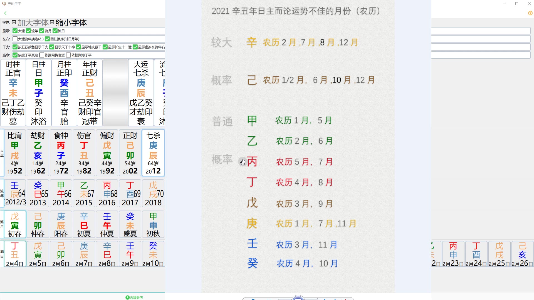
Task: Select 流月 甲申 初秋
Action: [153, 224]
